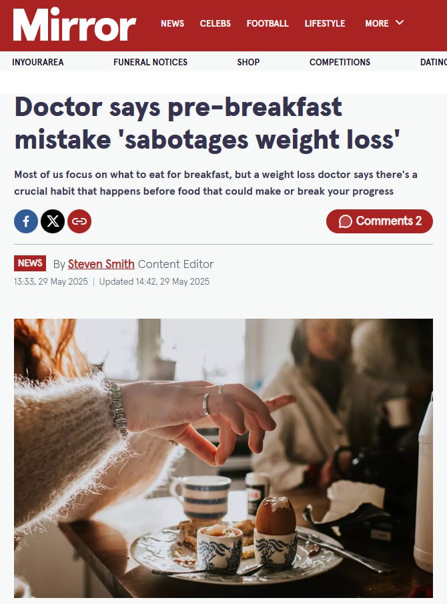
Task: Open author Steven Smith profile
Action: pos(101,264)
